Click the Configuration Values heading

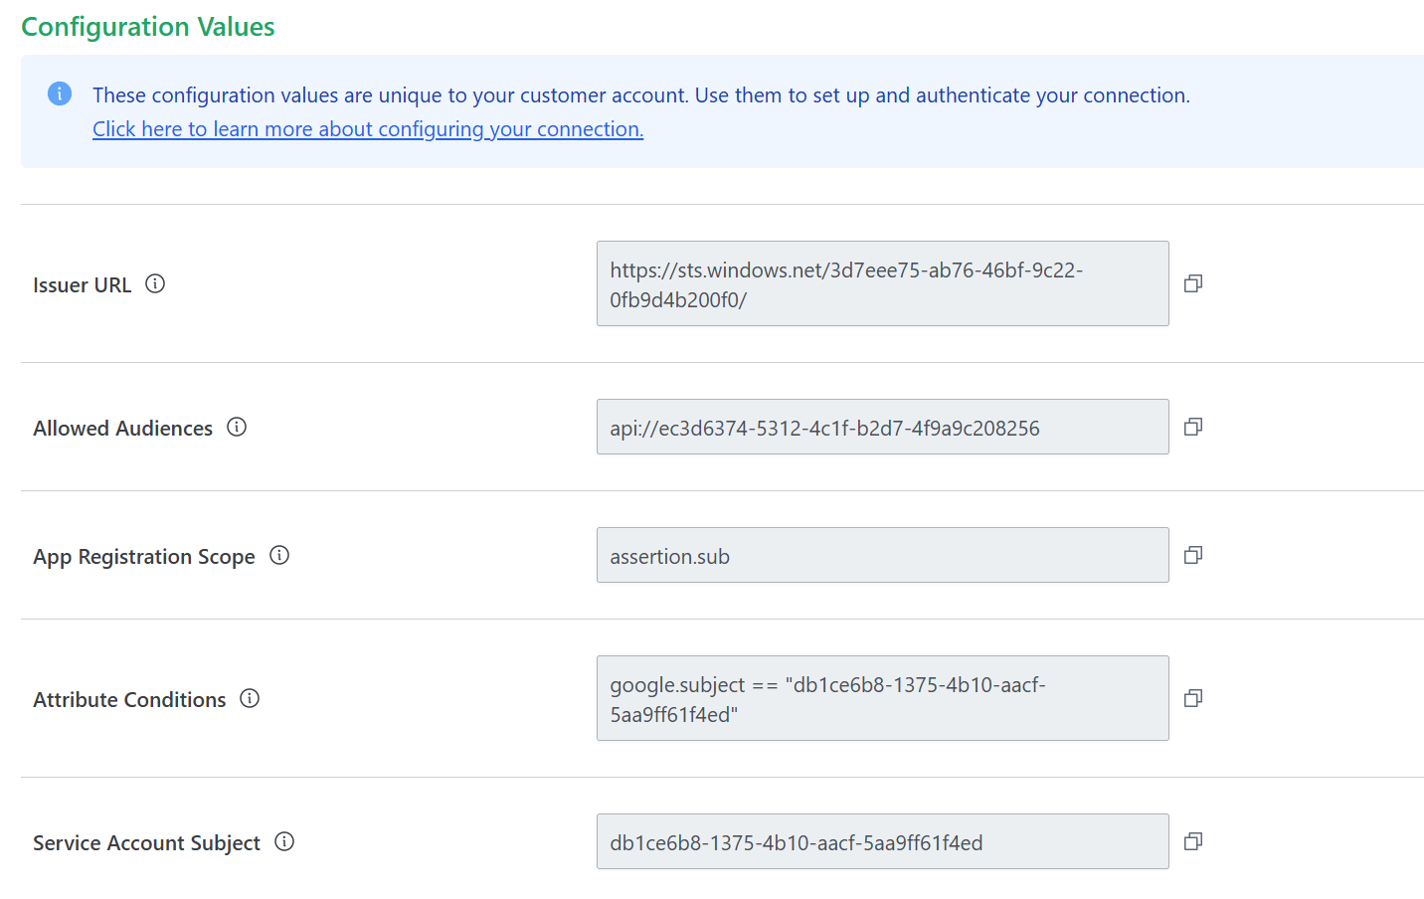[x=148, y=27]
